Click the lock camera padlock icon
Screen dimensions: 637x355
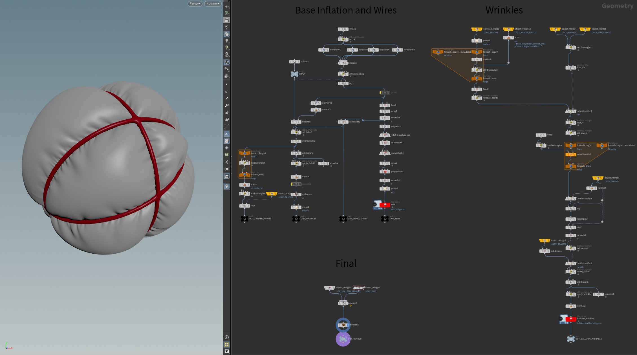(227, 20)
